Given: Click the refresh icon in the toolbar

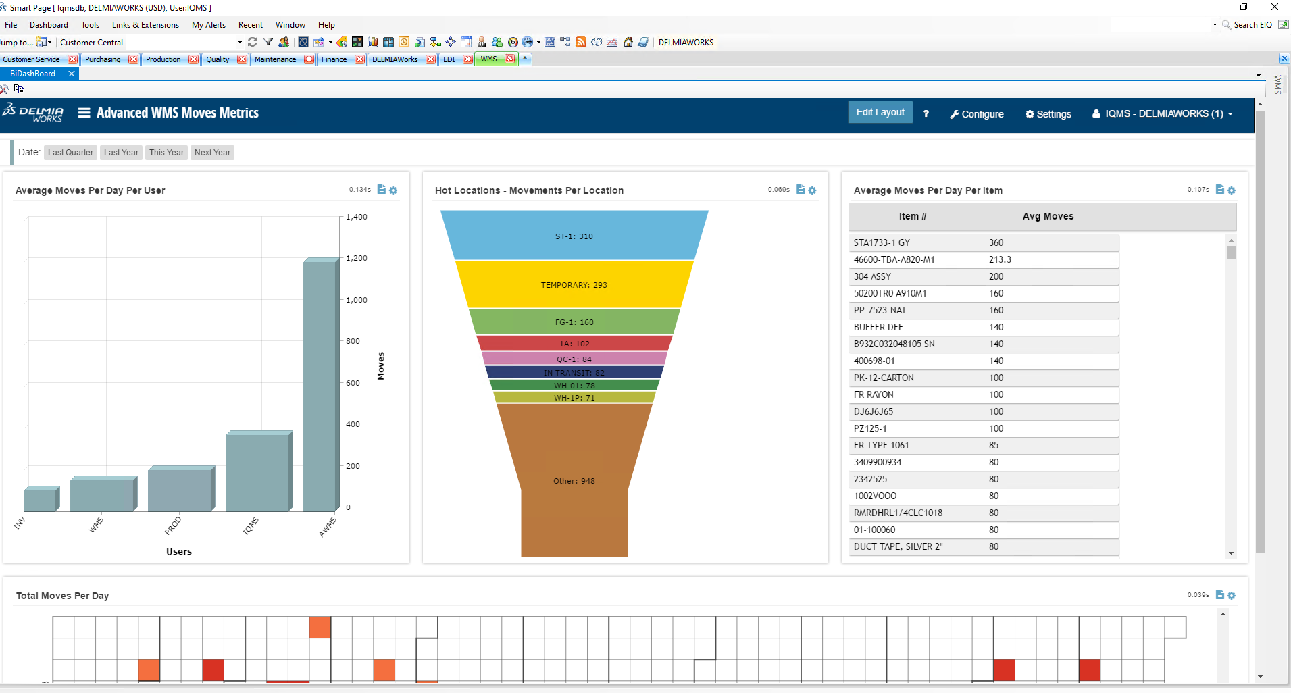Looking at the screenshot, I should point(253,42).
